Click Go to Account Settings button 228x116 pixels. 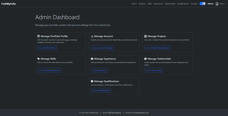point(102,48)
